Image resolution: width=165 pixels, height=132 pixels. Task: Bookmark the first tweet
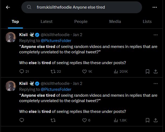(x=147, y=71)
